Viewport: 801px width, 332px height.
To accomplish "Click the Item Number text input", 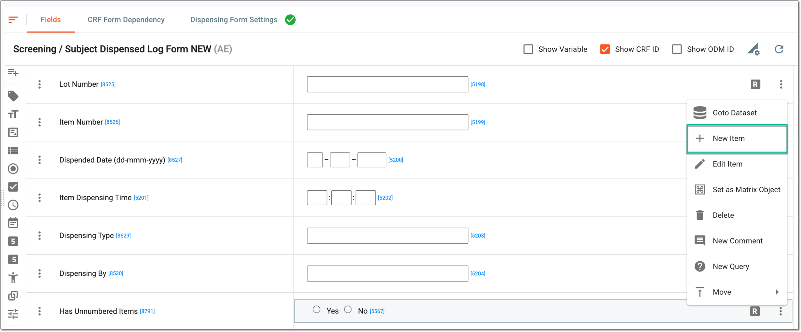I will tap(387, 122).
